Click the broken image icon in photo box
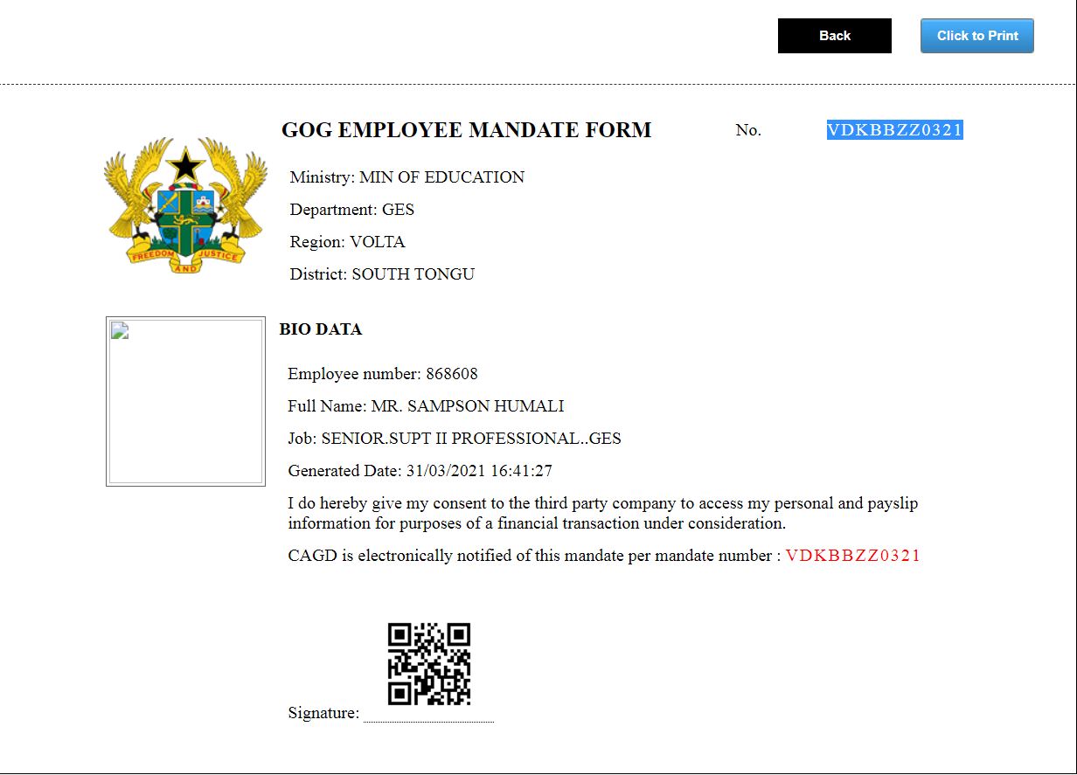The height and width of the screenshot is (775, 1077). click(x=121, y=331)
